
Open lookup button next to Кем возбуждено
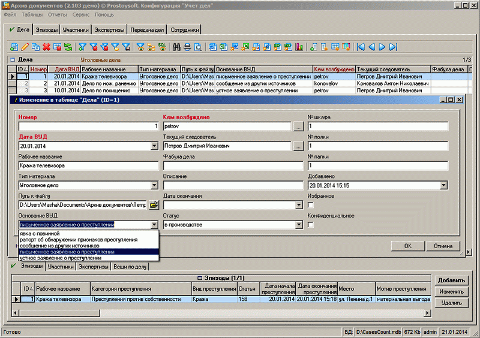point(298,126)
